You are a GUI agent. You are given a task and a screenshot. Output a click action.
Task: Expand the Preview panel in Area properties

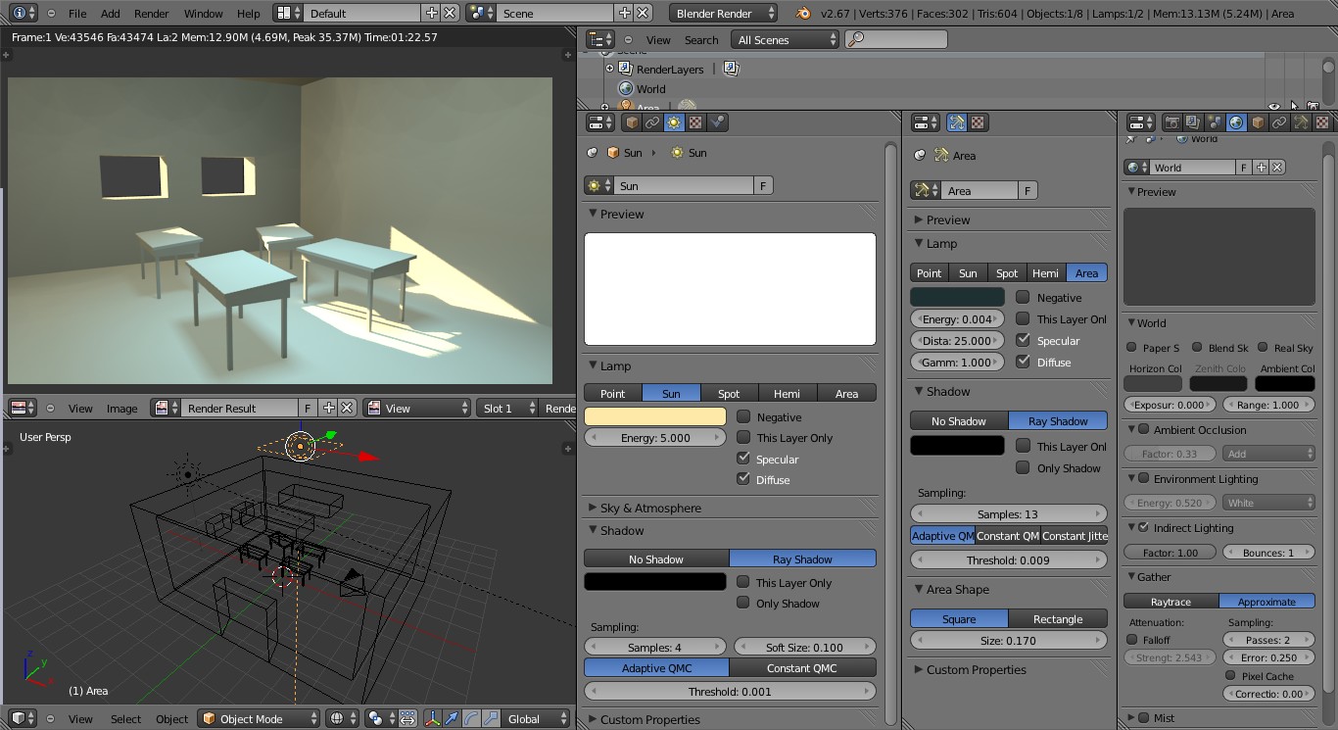pos(948,219)
